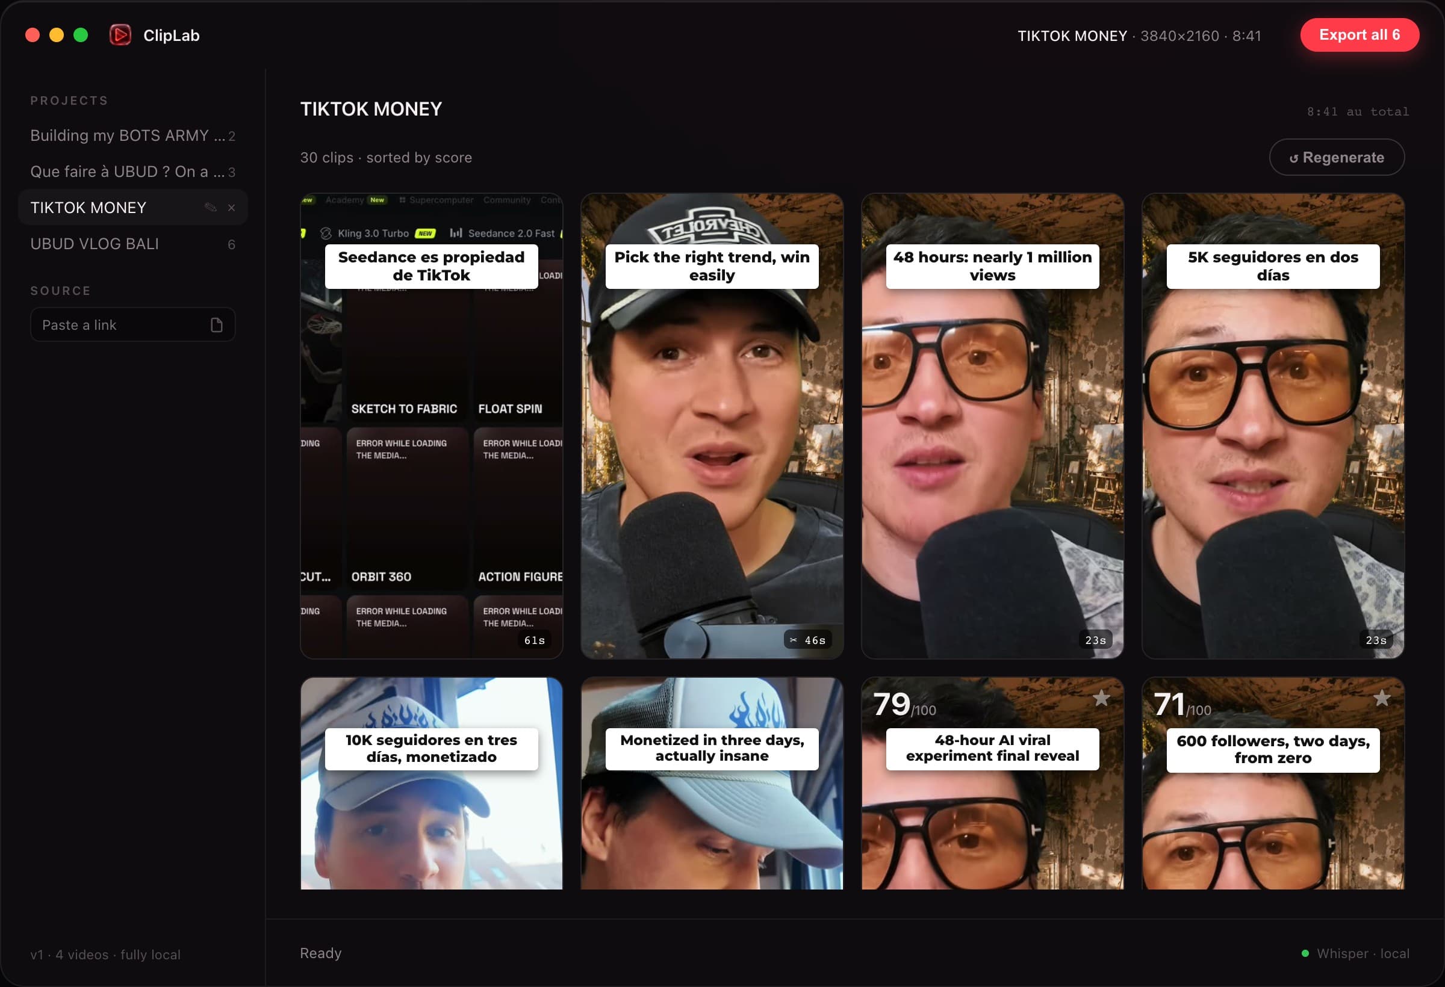Click the green fullscreen window light
This screenshot has width=1445, height=987.
point(81,35)
